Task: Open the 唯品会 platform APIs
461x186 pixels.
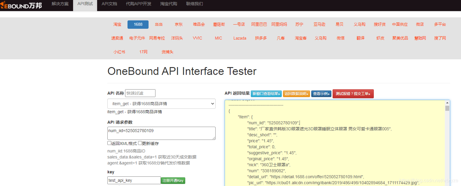Action: [199, 25]
